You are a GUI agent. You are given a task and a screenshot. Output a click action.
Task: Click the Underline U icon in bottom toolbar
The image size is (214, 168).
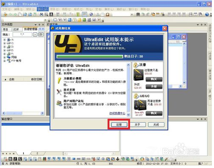(20, 159)
